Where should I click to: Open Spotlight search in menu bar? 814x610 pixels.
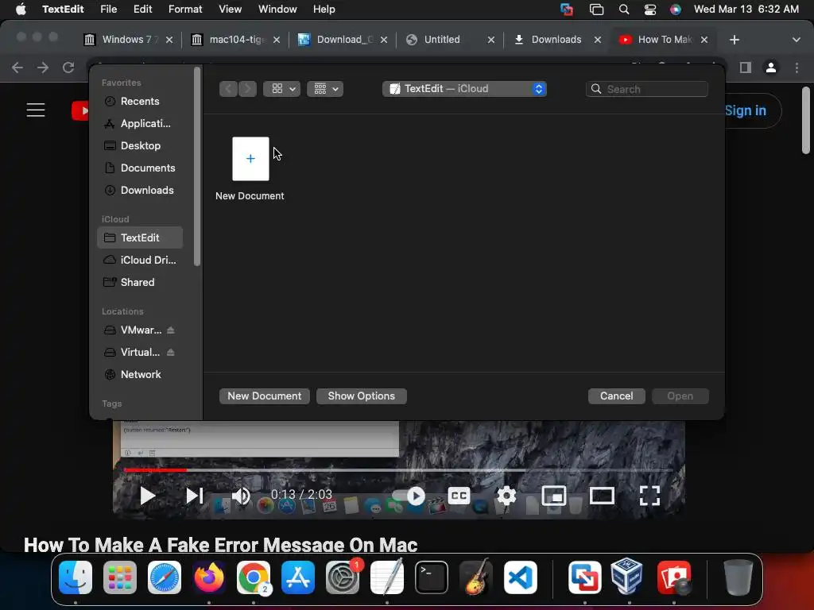point(624,10)
